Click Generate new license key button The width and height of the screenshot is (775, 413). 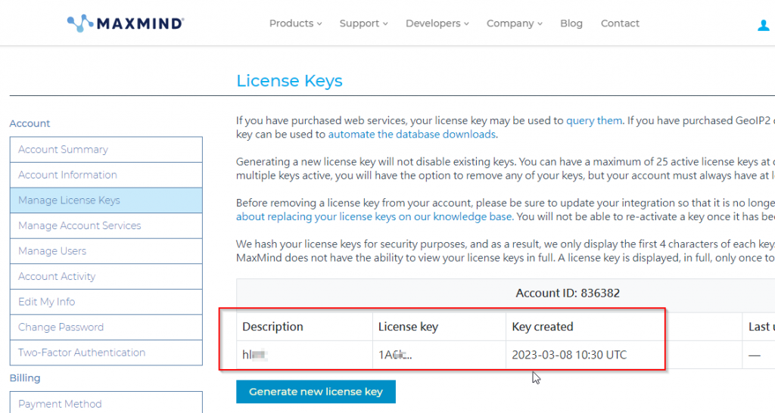click(316, 392)
